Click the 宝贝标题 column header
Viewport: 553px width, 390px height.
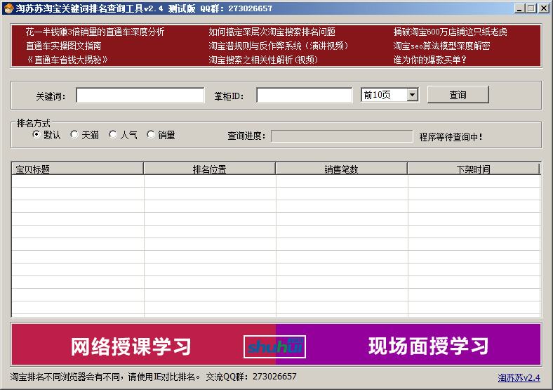click(78, 169)
